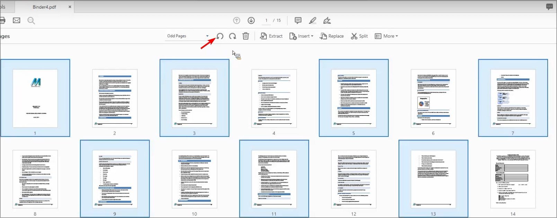Open the Fill and Sign pen tool
The width and height of the screenshot is (557, 218).
[327, 20]
